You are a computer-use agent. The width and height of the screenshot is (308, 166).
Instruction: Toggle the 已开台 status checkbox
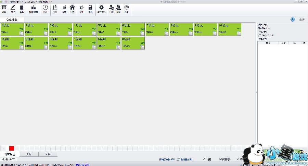pos(225,159)
